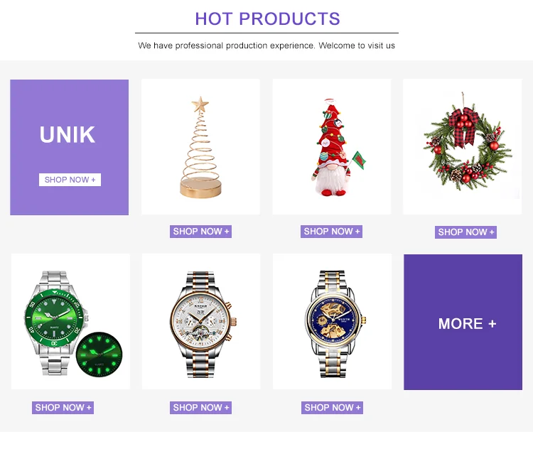The height and width of the screenshot is (449, 533).
Task: Click Shop Now under the gnome doll
Action: point(331,232)
